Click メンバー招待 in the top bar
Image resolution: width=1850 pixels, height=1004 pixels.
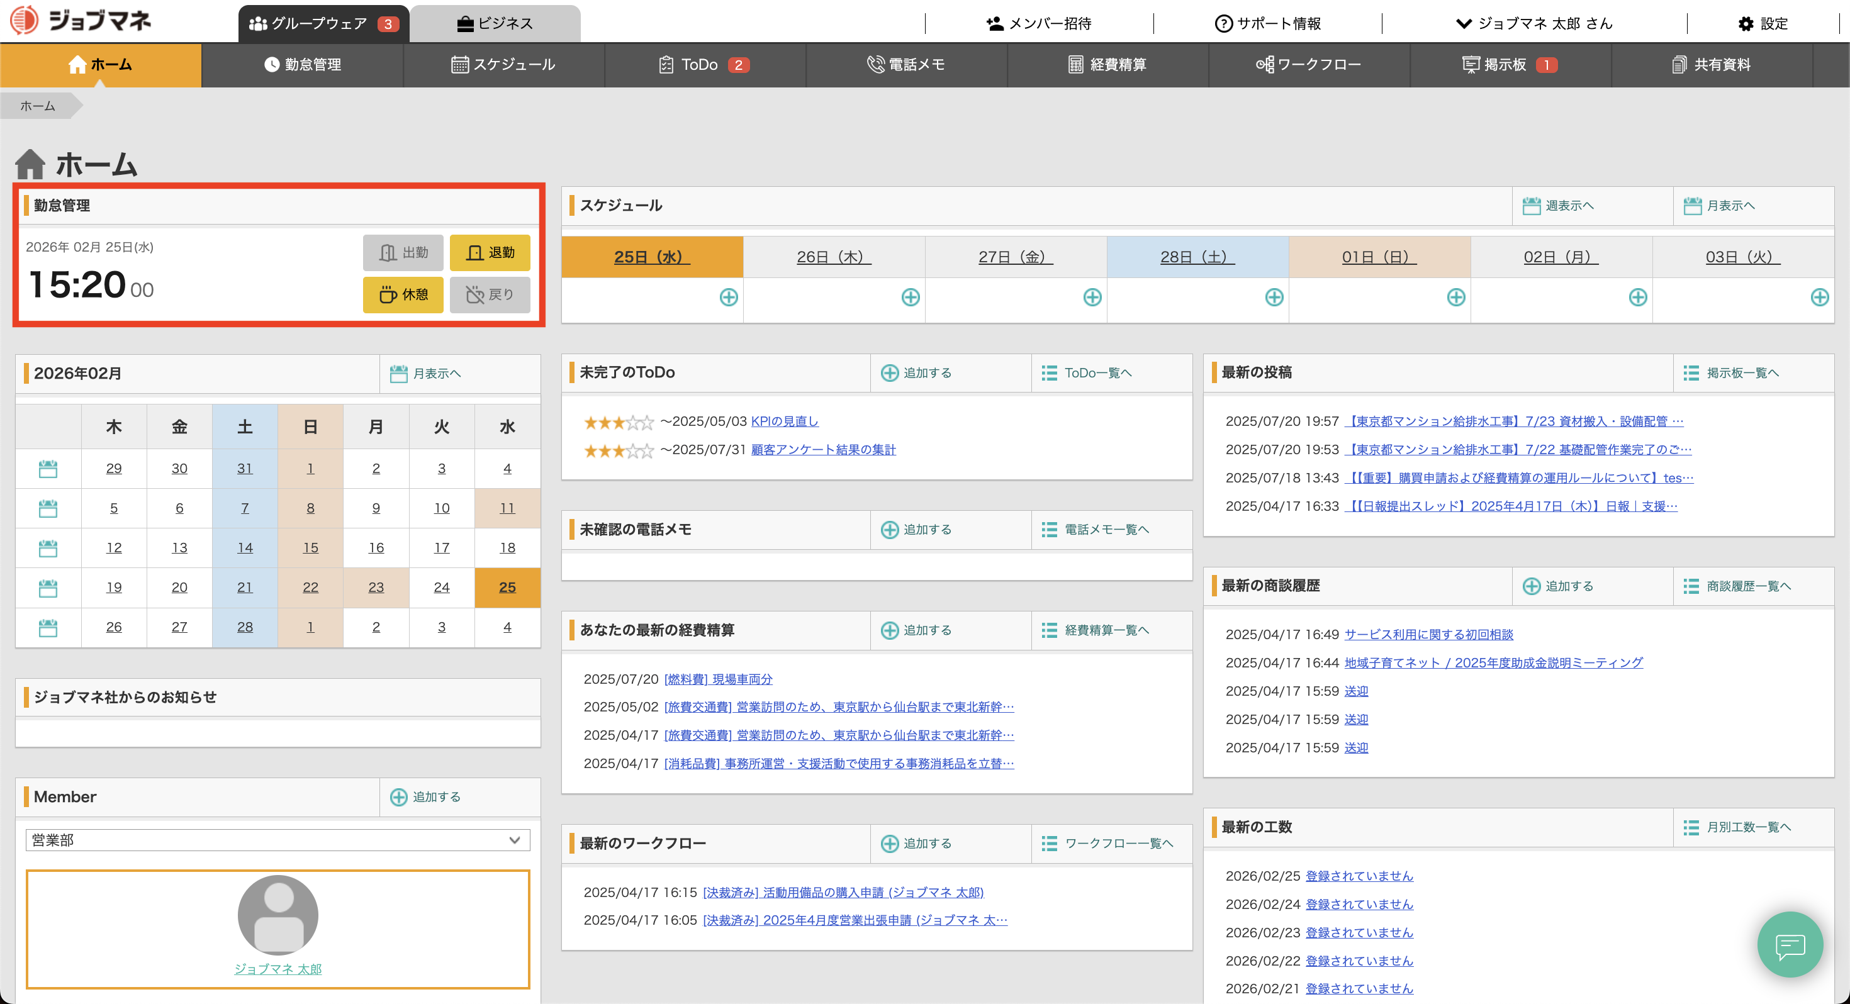point(1038,24)
